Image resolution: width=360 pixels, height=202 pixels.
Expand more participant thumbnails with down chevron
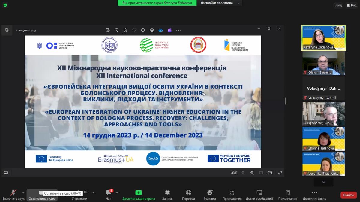[x=323, y=182]
